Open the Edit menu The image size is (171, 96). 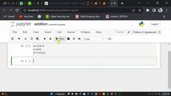point(25,32)
